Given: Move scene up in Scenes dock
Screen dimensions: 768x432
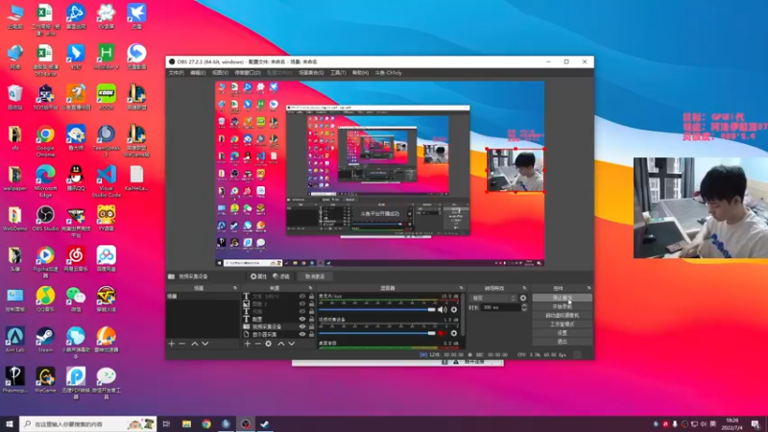Looking at the screenshot, I should pos(195,344).
